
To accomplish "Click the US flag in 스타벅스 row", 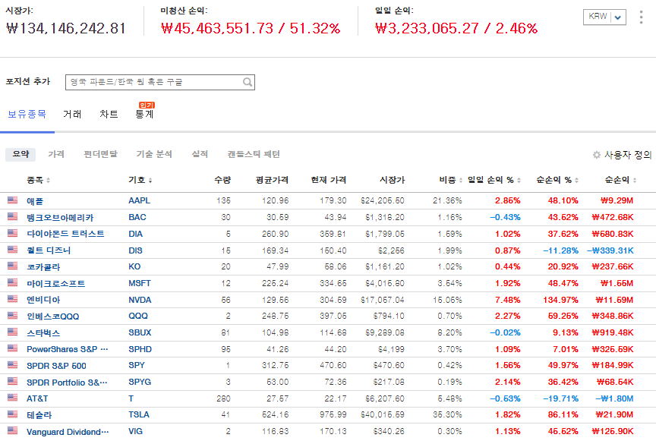I will point(13,332).
